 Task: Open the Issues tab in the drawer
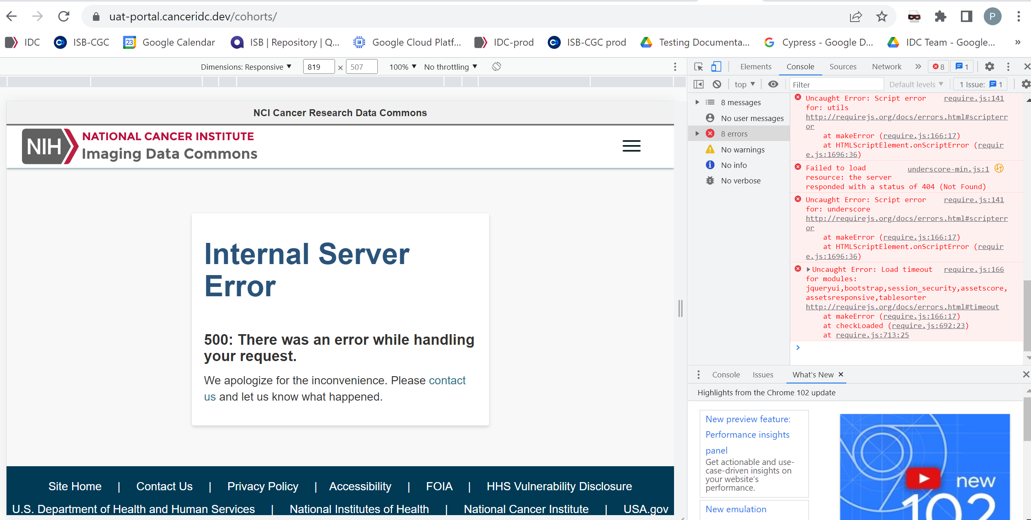point(763,375)
